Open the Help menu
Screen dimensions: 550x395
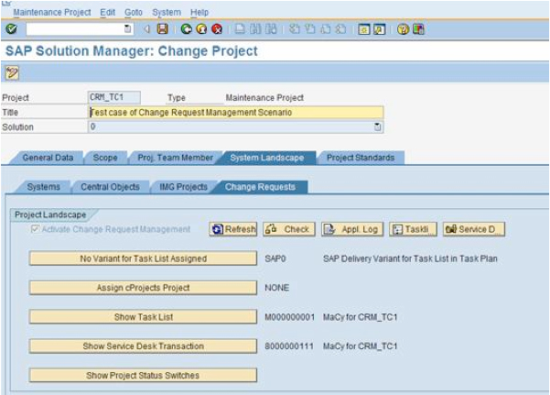tap(200, 12)
